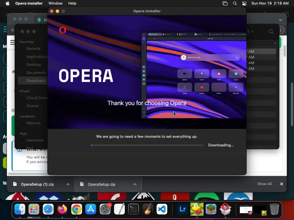Image resolution: width=294 pixels, height=220 pixels.
Task: Open Control Center in menu bar
Action: 244,3
